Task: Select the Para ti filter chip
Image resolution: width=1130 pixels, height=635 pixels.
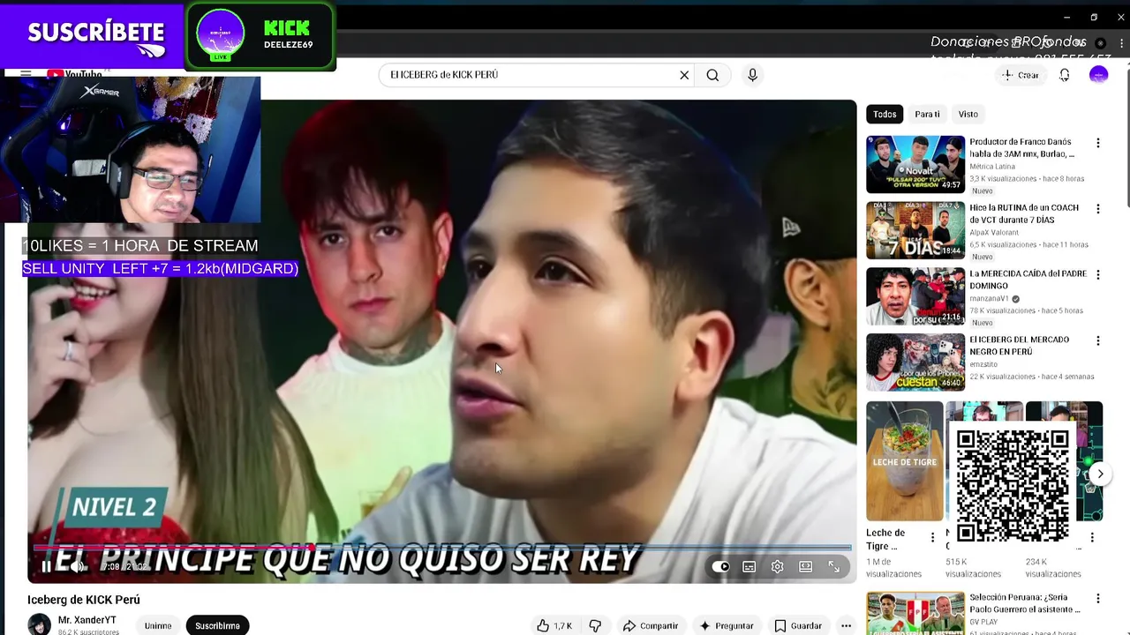Action: [x=927, y=114]
